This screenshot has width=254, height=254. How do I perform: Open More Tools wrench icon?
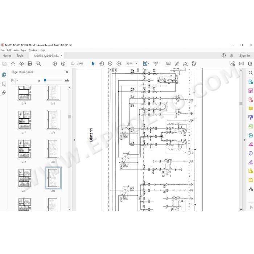(x=251, y=189)
